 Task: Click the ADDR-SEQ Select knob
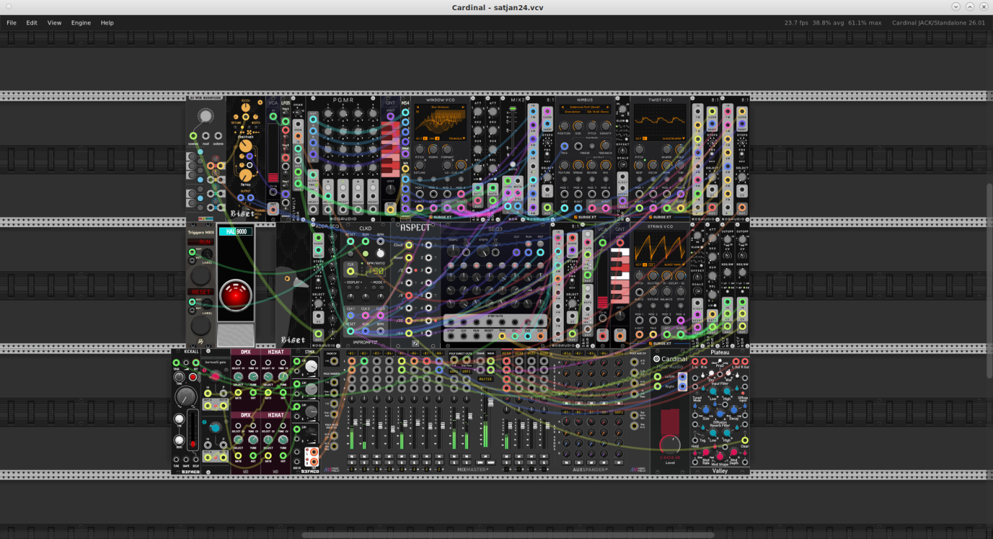pyautogui.click(x=318, y=303)
